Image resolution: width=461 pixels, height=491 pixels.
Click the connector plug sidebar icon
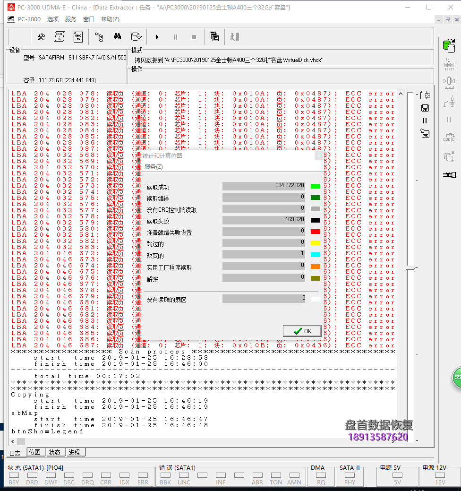pyautogui.click(x=449, y=175)
